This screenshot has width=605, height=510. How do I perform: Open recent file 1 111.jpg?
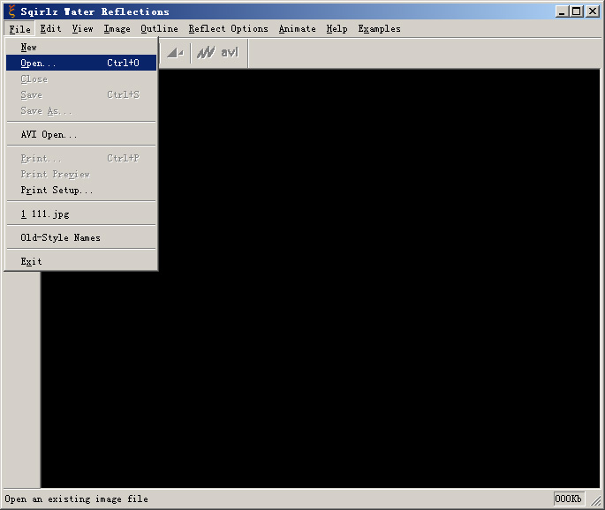tap(81, 214)
